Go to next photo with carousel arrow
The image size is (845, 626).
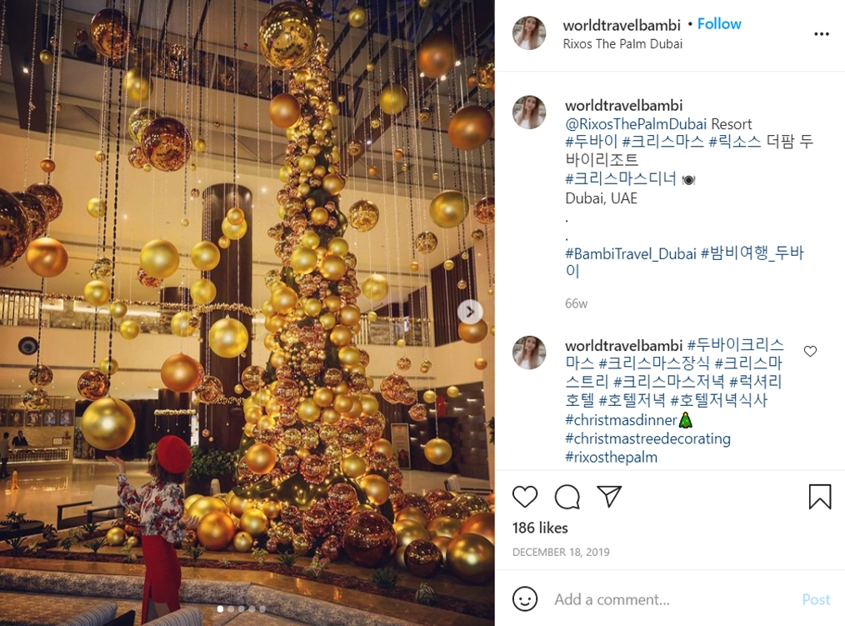pos(470,312)
